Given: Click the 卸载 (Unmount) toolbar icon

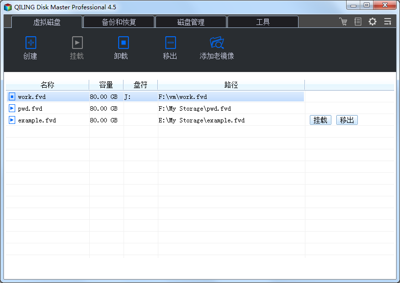Looking at the screenshot, I should click(x=124, y=43).
